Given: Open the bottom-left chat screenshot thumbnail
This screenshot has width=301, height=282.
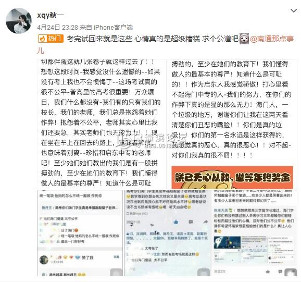Looking at the screenshot, I should coord(80,233).
